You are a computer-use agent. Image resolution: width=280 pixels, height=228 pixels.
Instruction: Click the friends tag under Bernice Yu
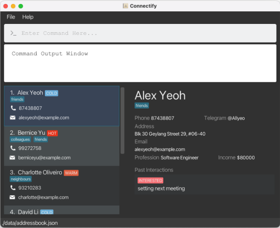(x=40, y=139)
